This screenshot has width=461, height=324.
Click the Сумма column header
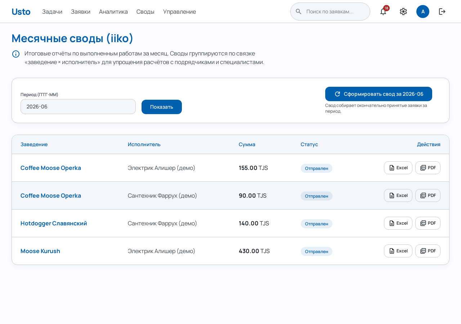[x=247, y=144]
